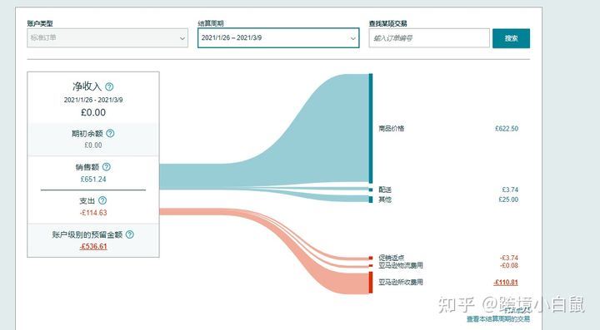Screen dimensions: 600x330
Task: Open the -£536.61 reserved amount link
Action: pos(93,246)
